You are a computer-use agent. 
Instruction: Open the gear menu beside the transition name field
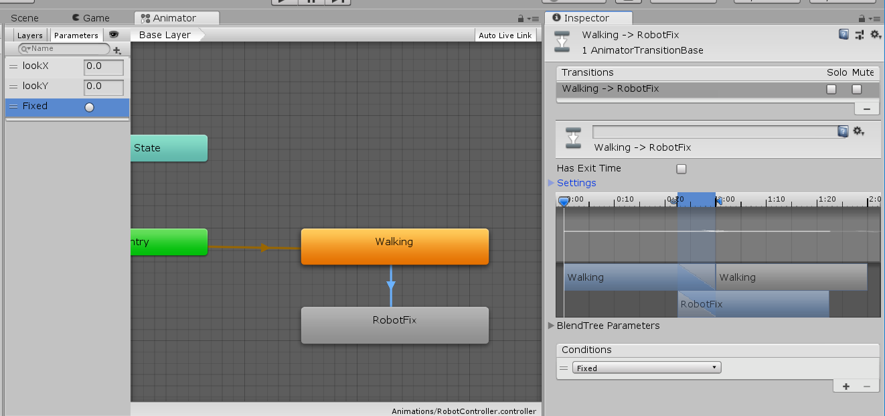pos(858,131)
